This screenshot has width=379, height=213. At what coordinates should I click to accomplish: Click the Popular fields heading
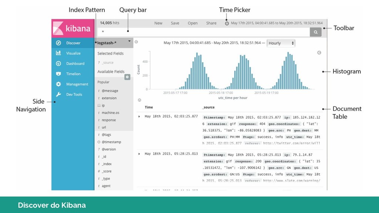click(x=104, y=82)
